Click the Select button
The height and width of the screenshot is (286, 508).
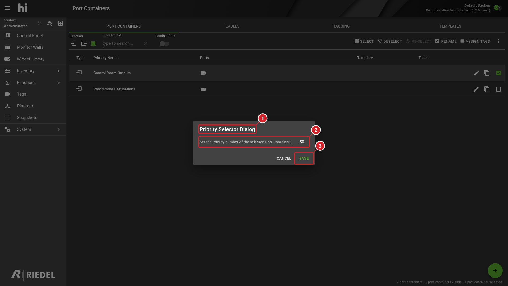click(364, 41)
